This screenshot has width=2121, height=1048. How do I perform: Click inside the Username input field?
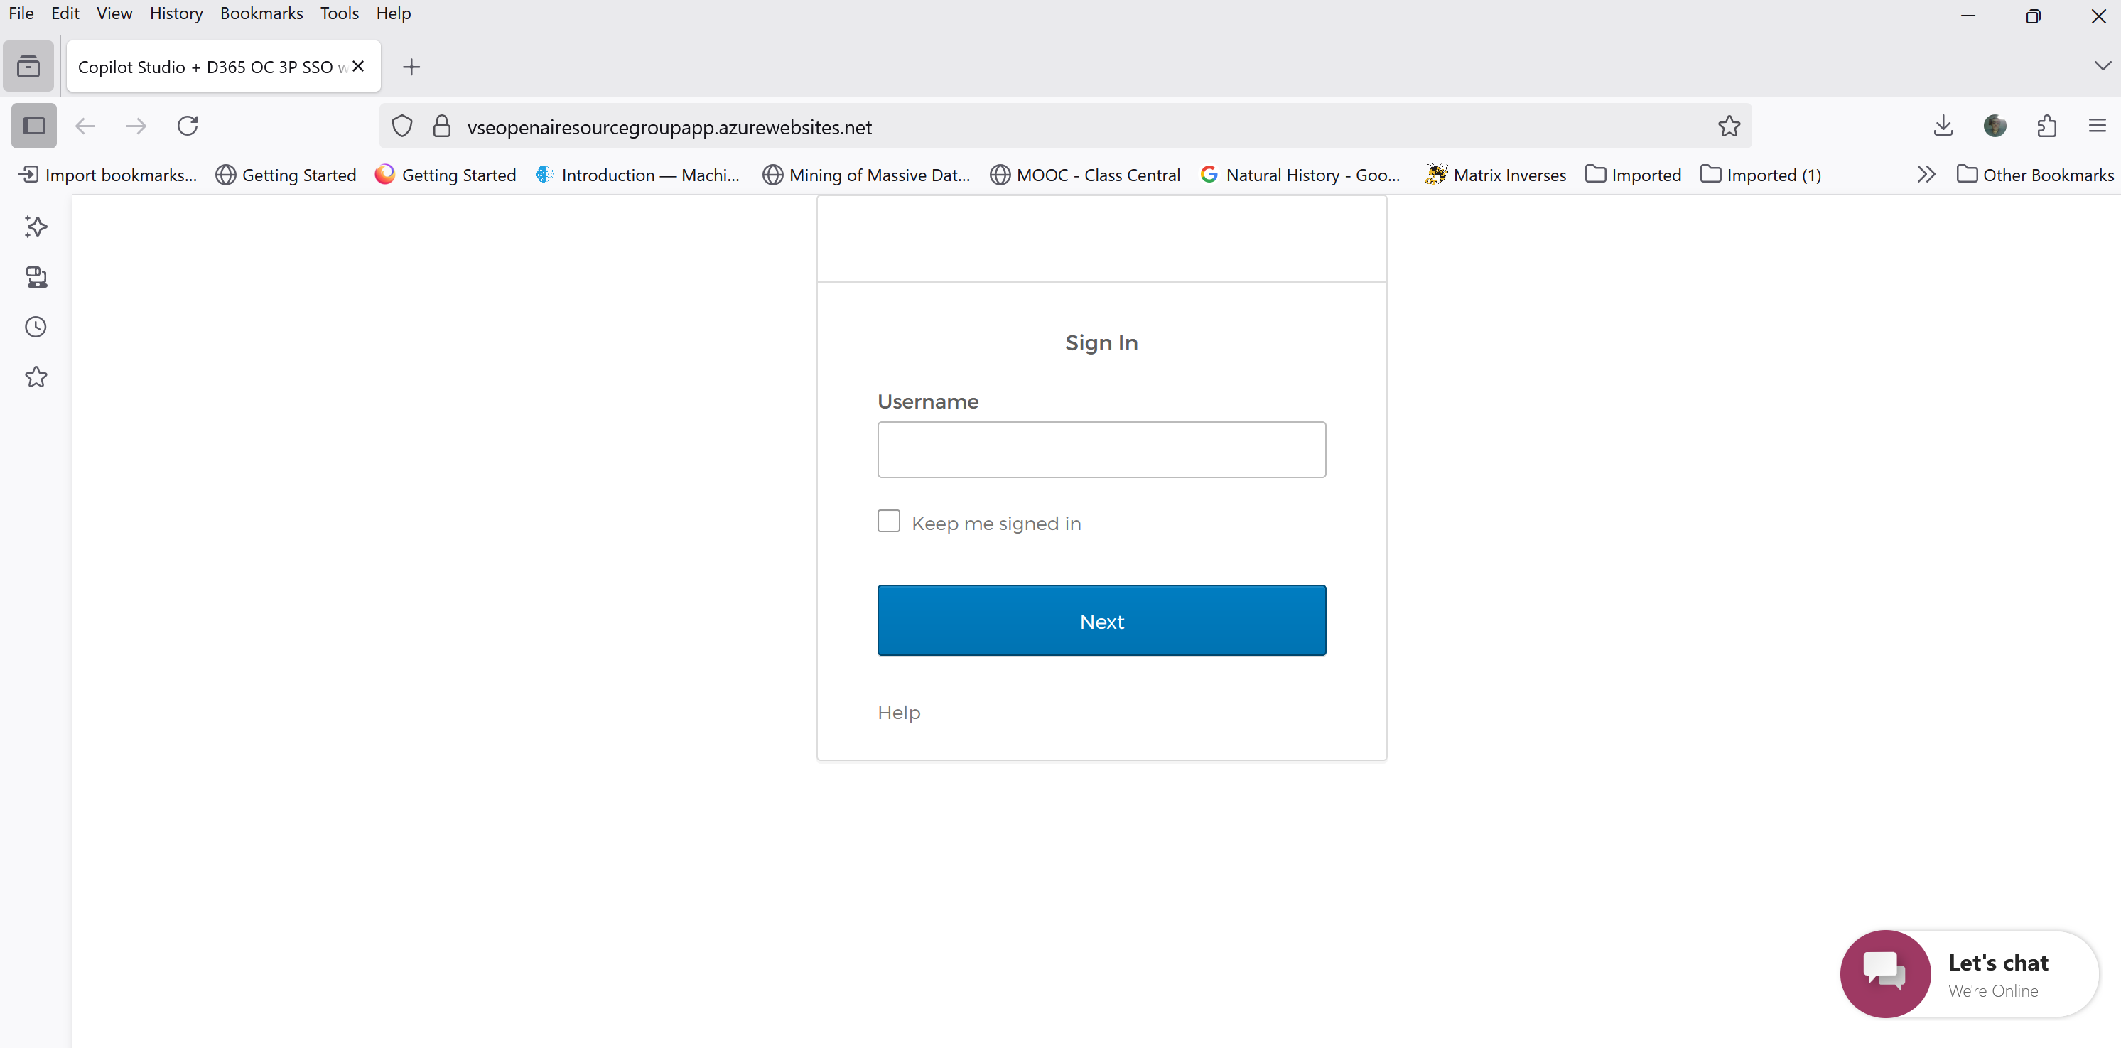[x=1101, y=450]
